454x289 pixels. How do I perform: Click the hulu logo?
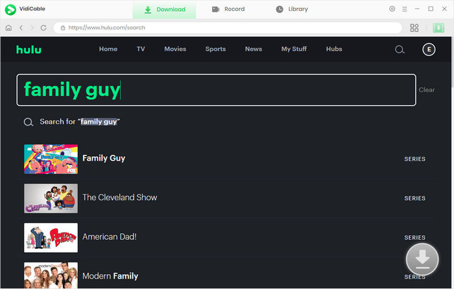tap(29, 49)
